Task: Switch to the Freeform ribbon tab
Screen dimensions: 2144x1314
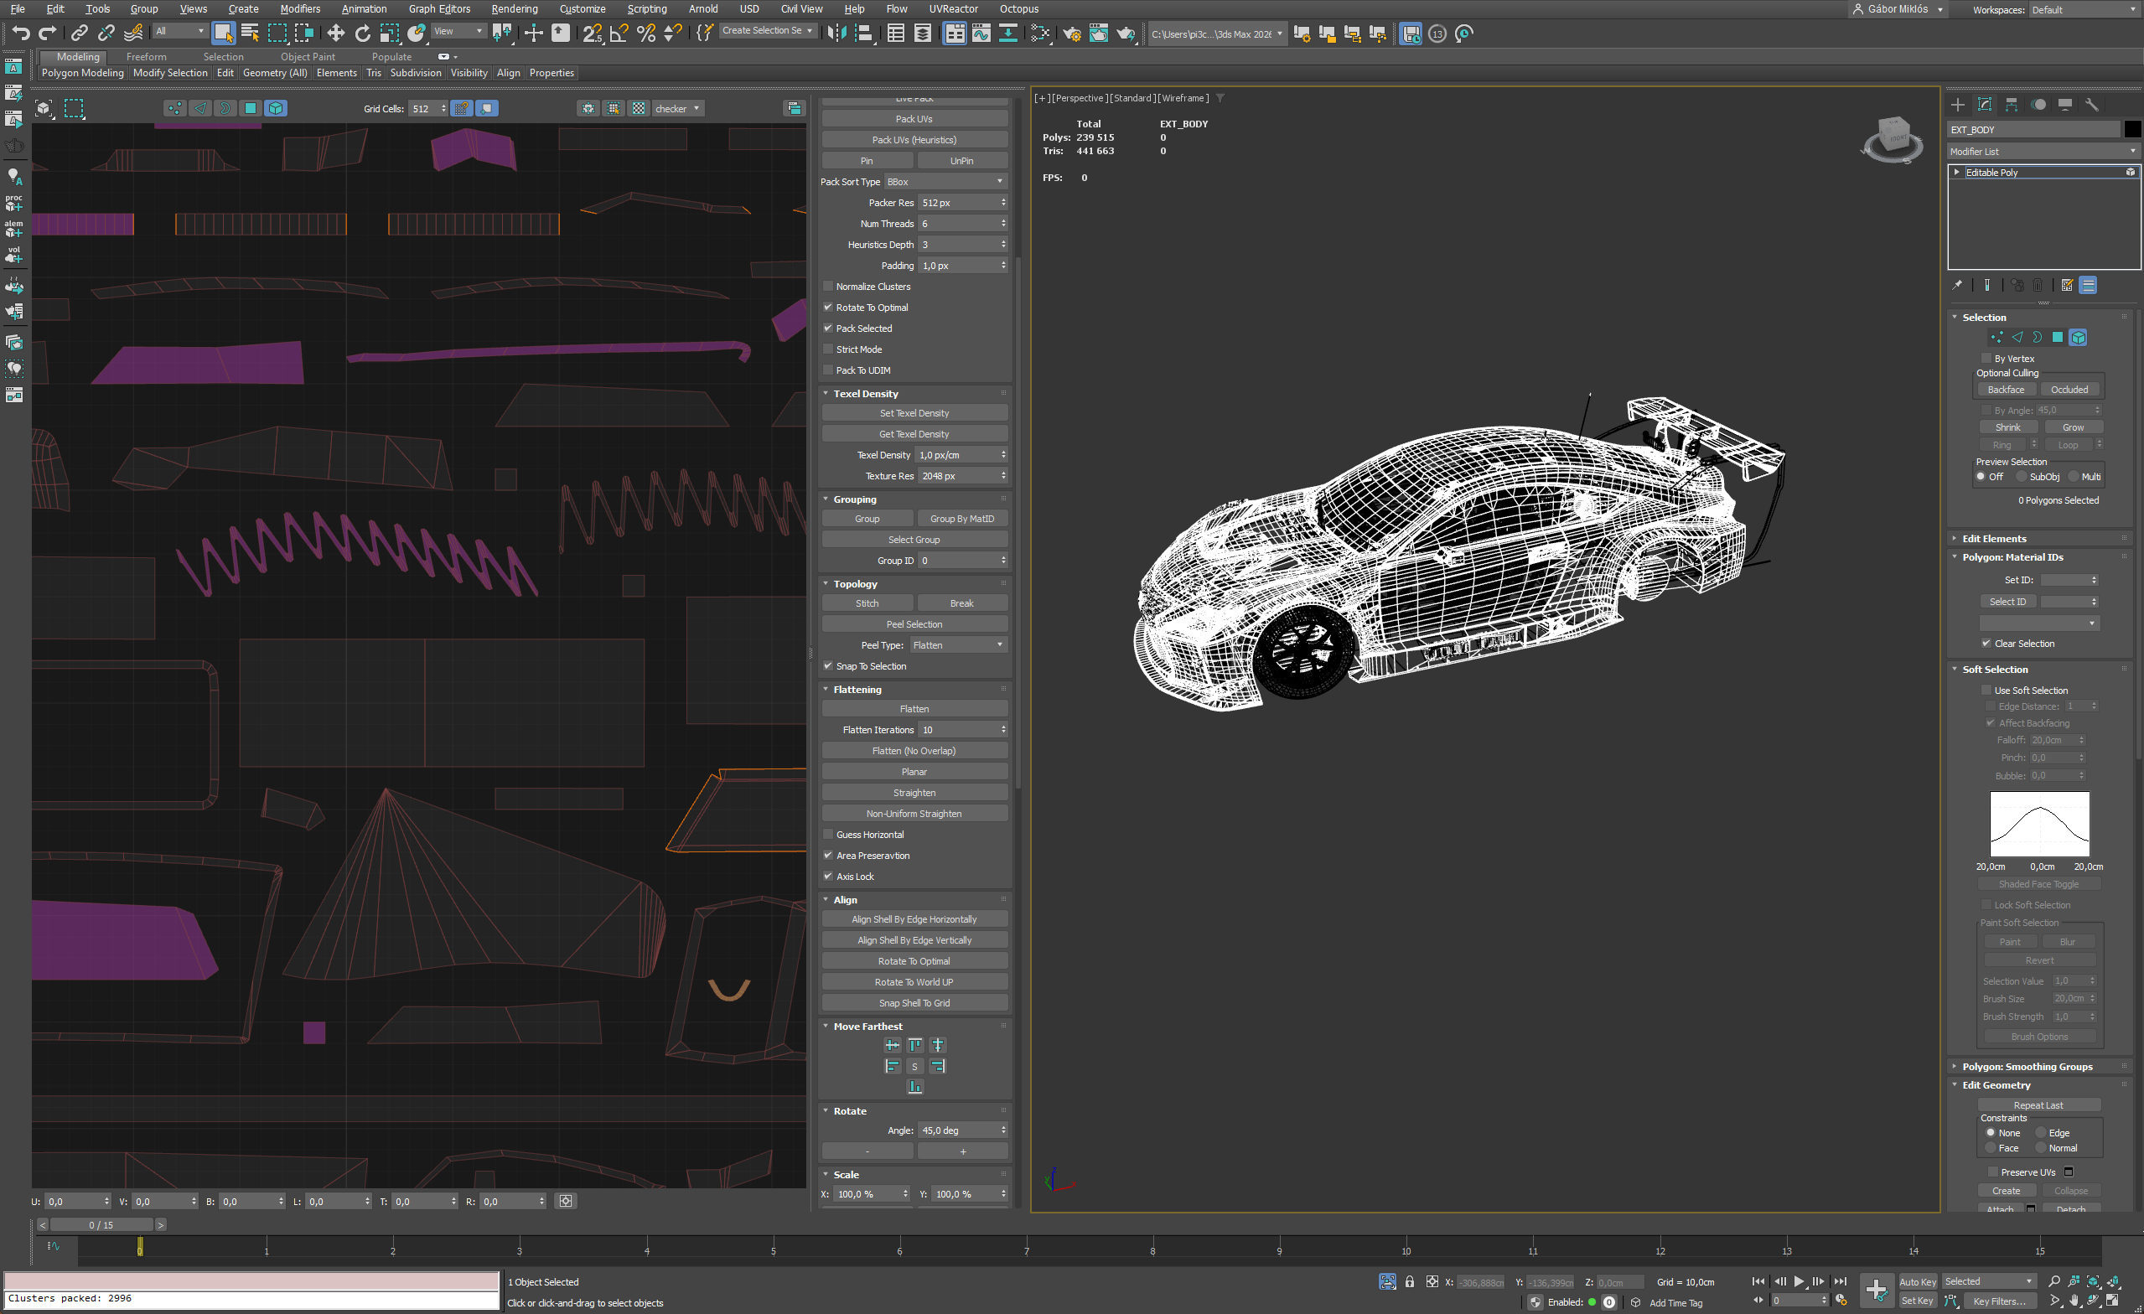Action: click(x=146, y=56)
